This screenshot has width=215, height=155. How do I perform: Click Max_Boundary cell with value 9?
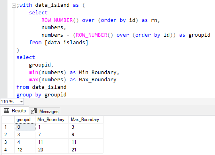[x=86, y=135]
